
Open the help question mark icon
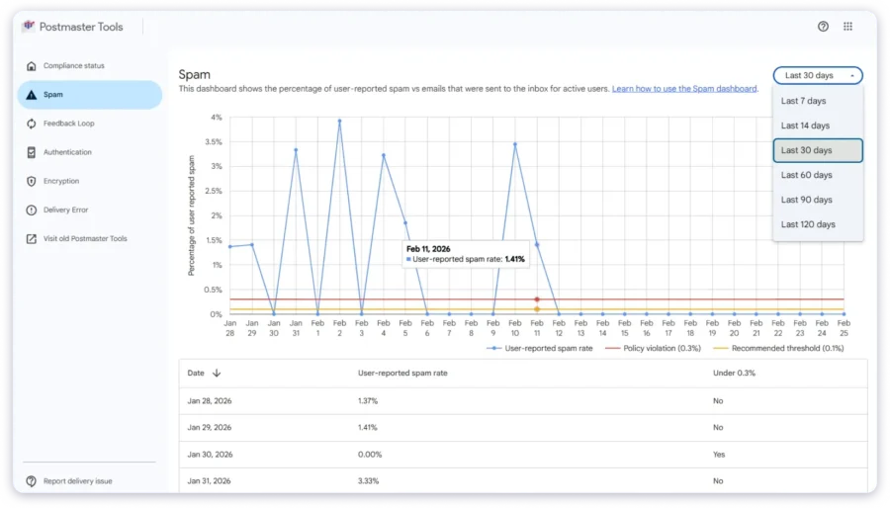(823, 26)
